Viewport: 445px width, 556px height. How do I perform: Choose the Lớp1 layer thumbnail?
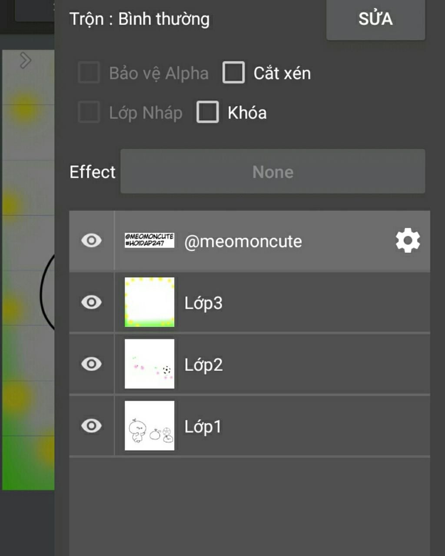pos(149,426)
